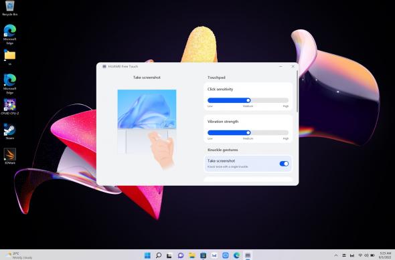Select the CPUID CPU-Z desktop shortcut
Viewport: 395px width, 260px height.
[x=10, y=107]
